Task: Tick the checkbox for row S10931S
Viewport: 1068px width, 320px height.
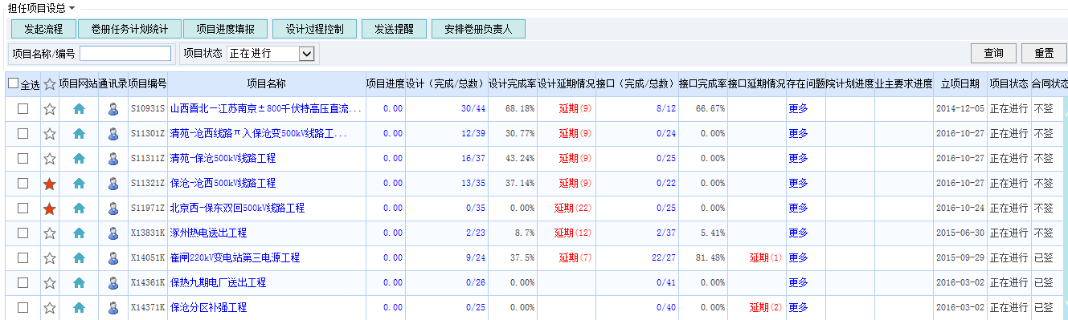Action: tap(23, 109)
